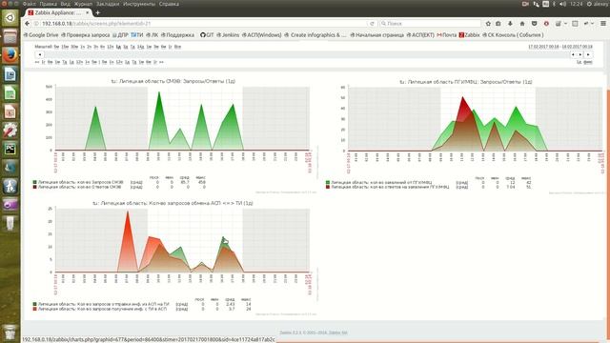
Task: Click the Firefox icon in the dock
Action: click(x=10, y=55)
